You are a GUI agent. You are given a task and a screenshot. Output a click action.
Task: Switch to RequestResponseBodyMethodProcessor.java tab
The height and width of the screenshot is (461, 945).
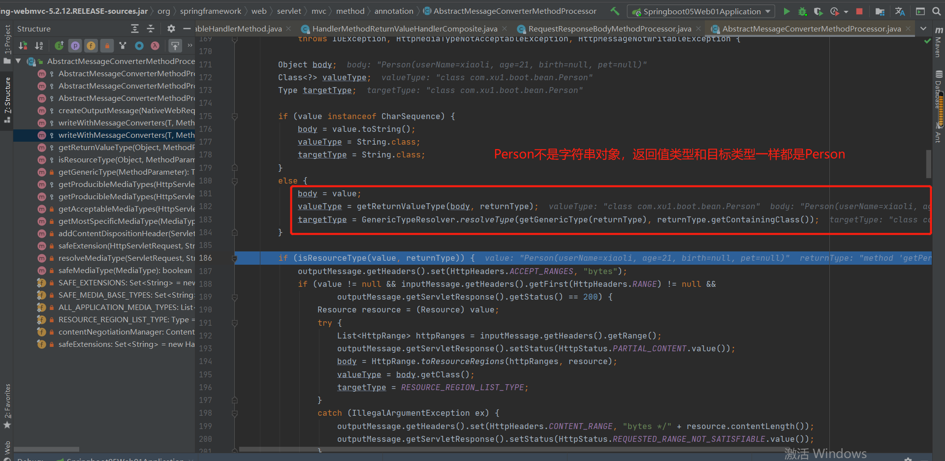click(609, 29)
